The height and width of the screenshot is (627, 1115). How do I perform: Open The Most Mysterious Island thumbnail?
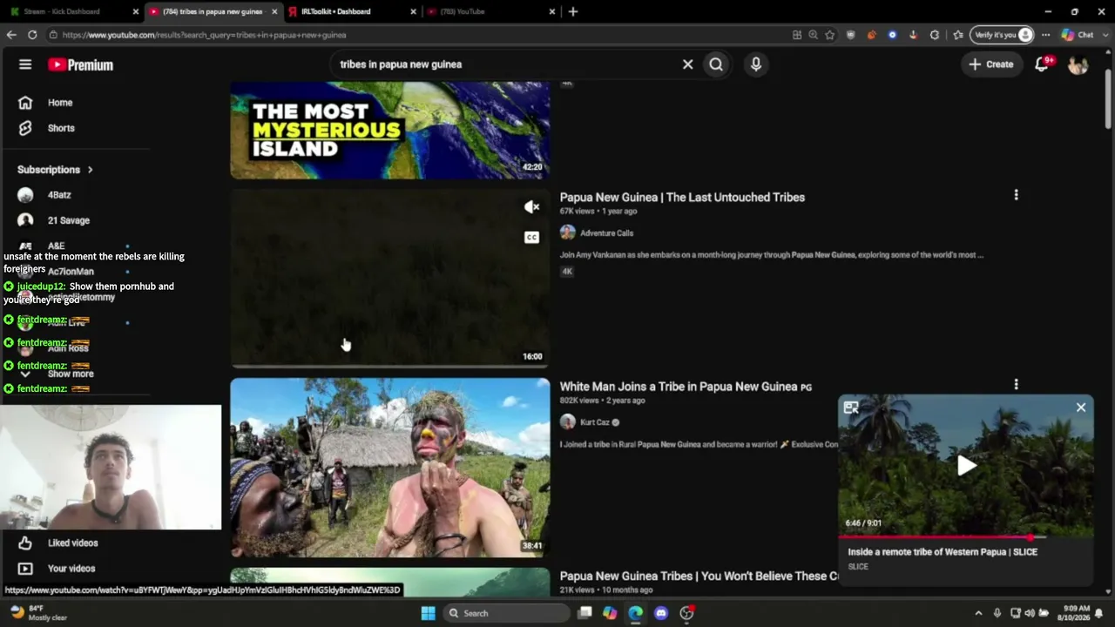390,131
